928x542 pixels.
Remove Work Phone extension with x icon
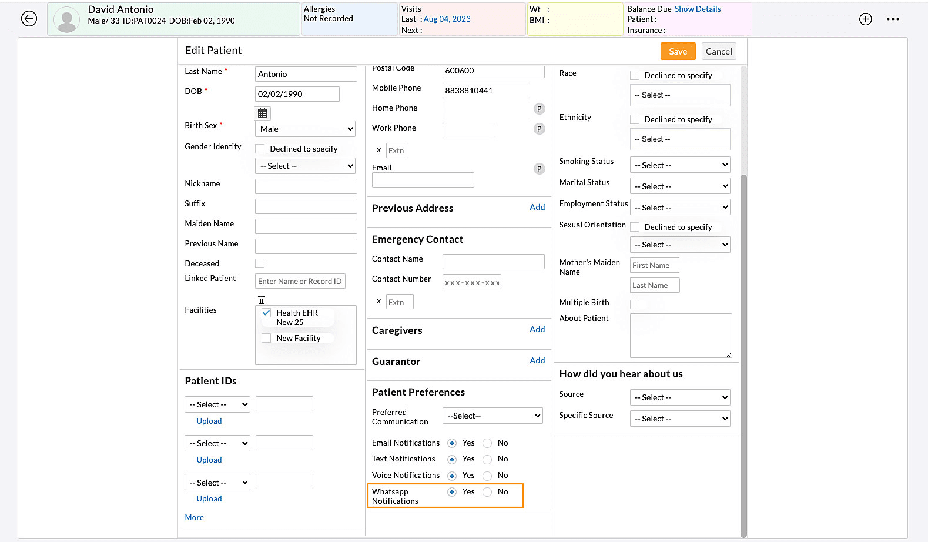378,150
